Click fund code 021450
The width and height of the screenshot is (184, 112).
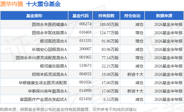click(x=85, y=99)
